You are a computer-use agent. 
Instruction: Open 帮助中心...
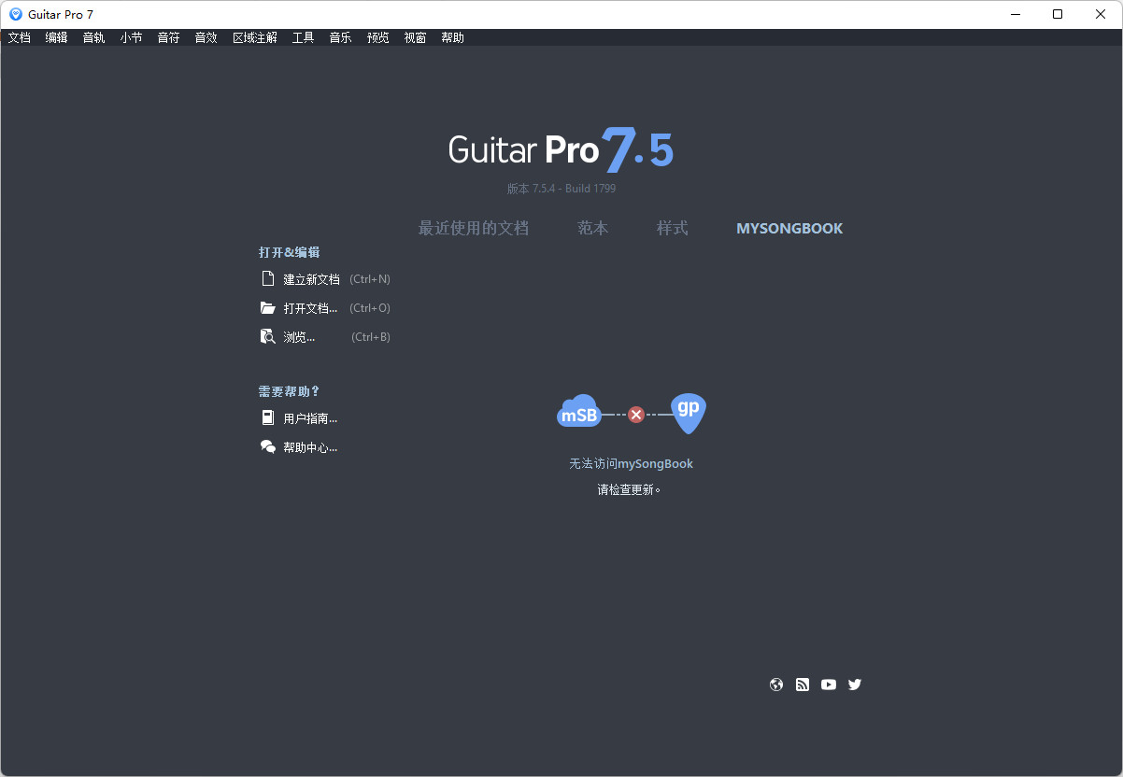point(310,447)
